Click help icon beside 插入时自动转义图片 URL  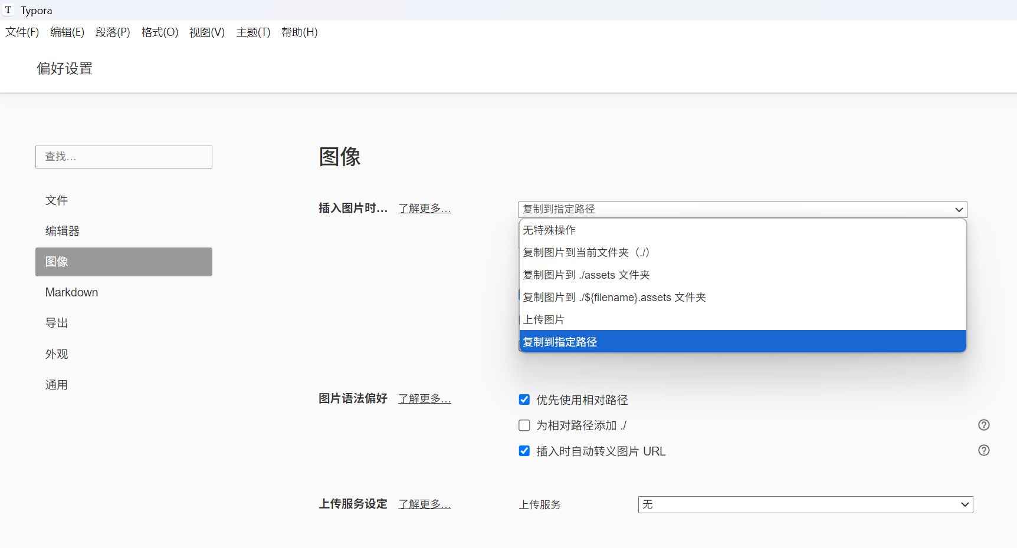(983, 450)
